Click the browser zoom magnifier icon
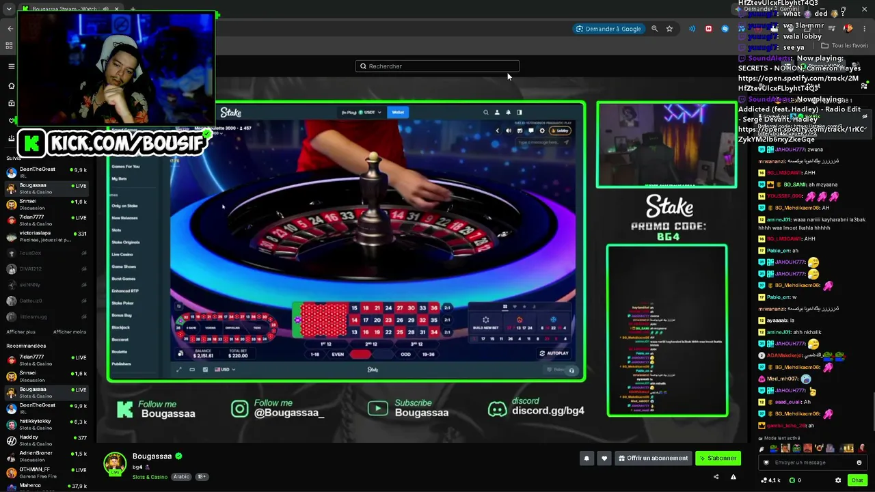Viewport: 875px width, 492px height. [x=654, y=29]
